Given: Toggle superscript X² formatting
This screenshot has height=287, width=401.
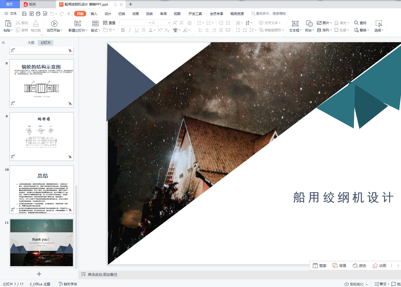Looking at the screenshot, I should point(160,30).
